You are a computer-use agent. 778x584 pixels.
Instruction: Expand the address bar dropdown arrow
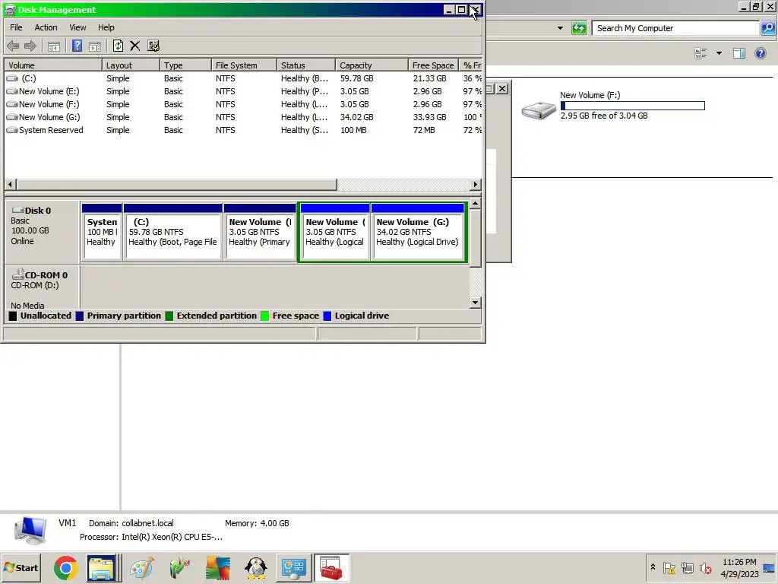(560, 28)
